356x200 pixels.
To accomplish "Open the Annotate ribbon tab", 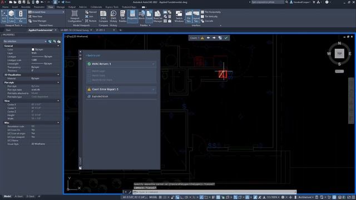I will pyautogui.click(x=26, y=7).
